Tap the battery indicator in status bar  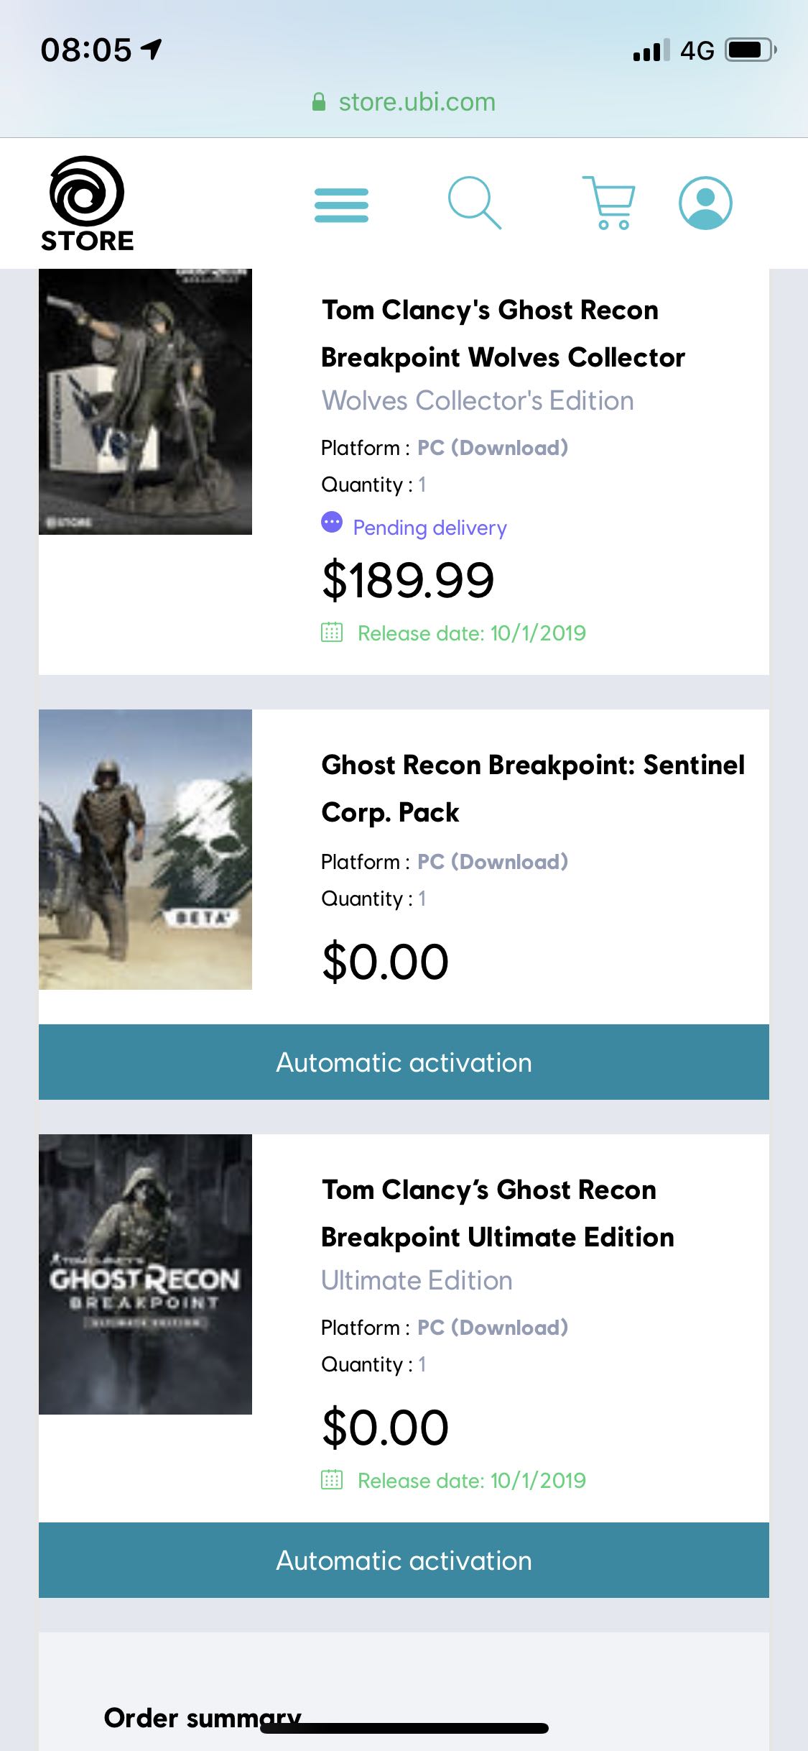tap(749, 50)
